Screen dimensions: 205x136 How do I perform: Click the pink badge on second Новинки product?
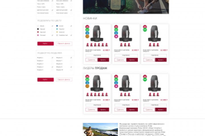pyautogui.click(x=116, y=36)
